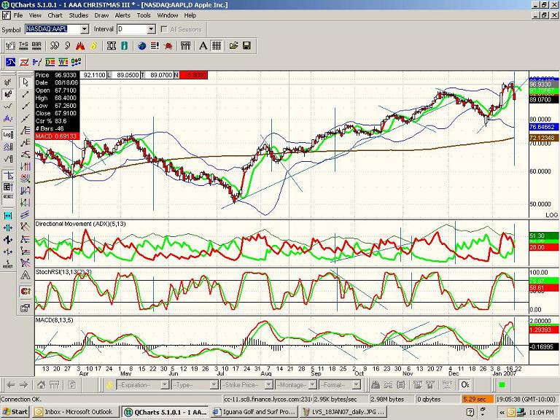
Task: Open the Interval dropdown arrow
Action: tap(152, 29)
